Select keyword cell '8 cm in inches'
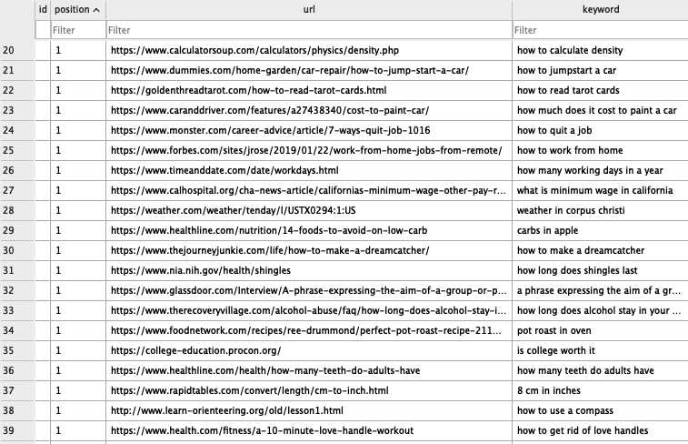 pos(548,390)
